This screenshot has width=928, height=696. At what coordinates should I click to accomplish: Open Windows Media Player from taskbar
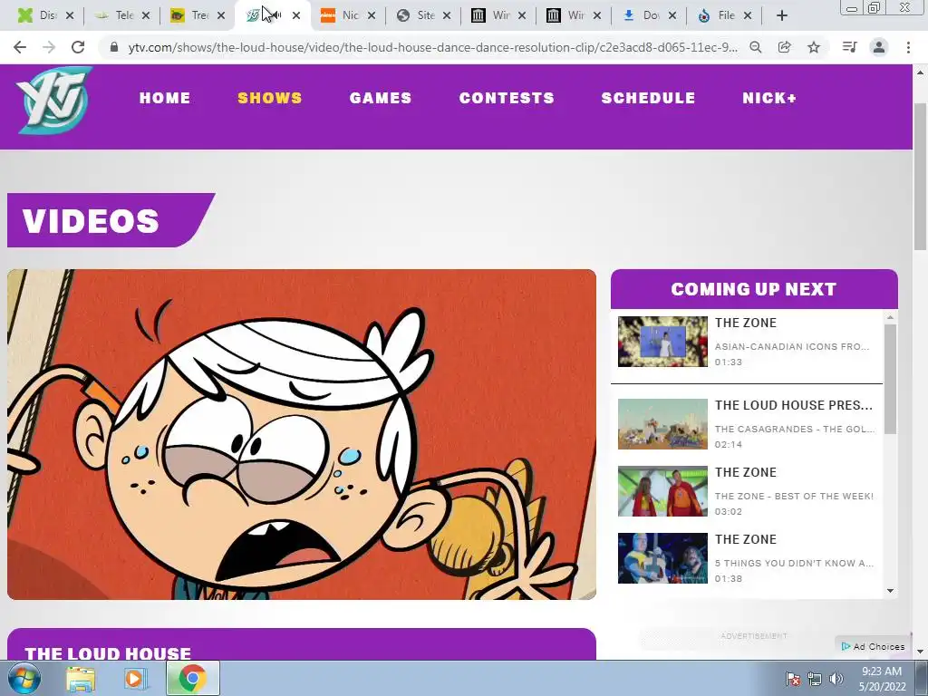[x=134, y=679]
